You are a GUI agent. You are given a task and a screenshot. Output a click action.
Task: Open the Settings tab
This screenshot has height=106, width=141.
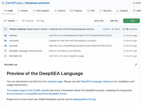coord(137,11)
